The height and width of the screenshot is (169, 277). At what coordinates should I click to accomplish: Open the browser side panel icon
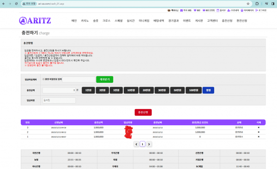pos(273,4)
